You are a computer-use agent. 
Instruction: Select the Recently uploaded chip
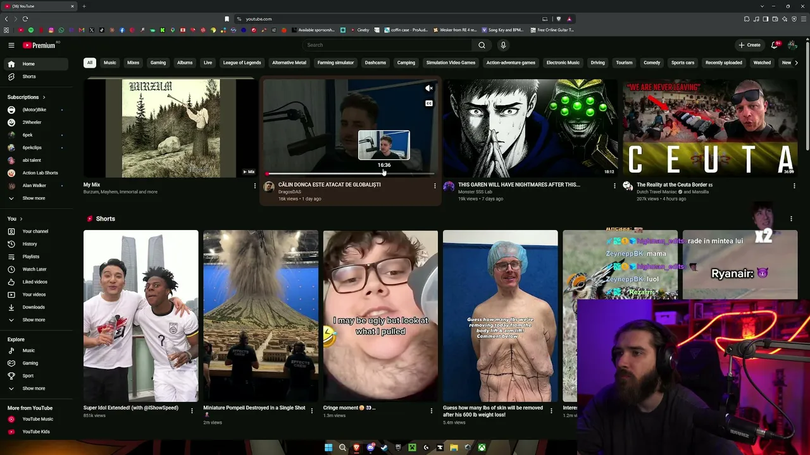point(724,63)
